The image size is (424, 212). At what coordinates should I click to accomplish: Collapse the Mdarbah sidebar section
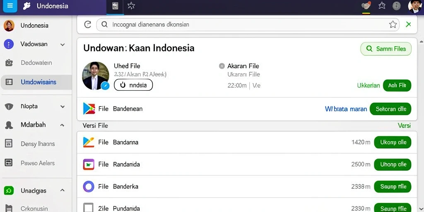[62, 125]
